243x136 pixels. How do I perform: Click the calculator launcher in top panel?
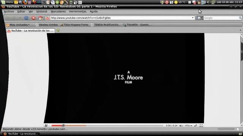tap(71, 2)
